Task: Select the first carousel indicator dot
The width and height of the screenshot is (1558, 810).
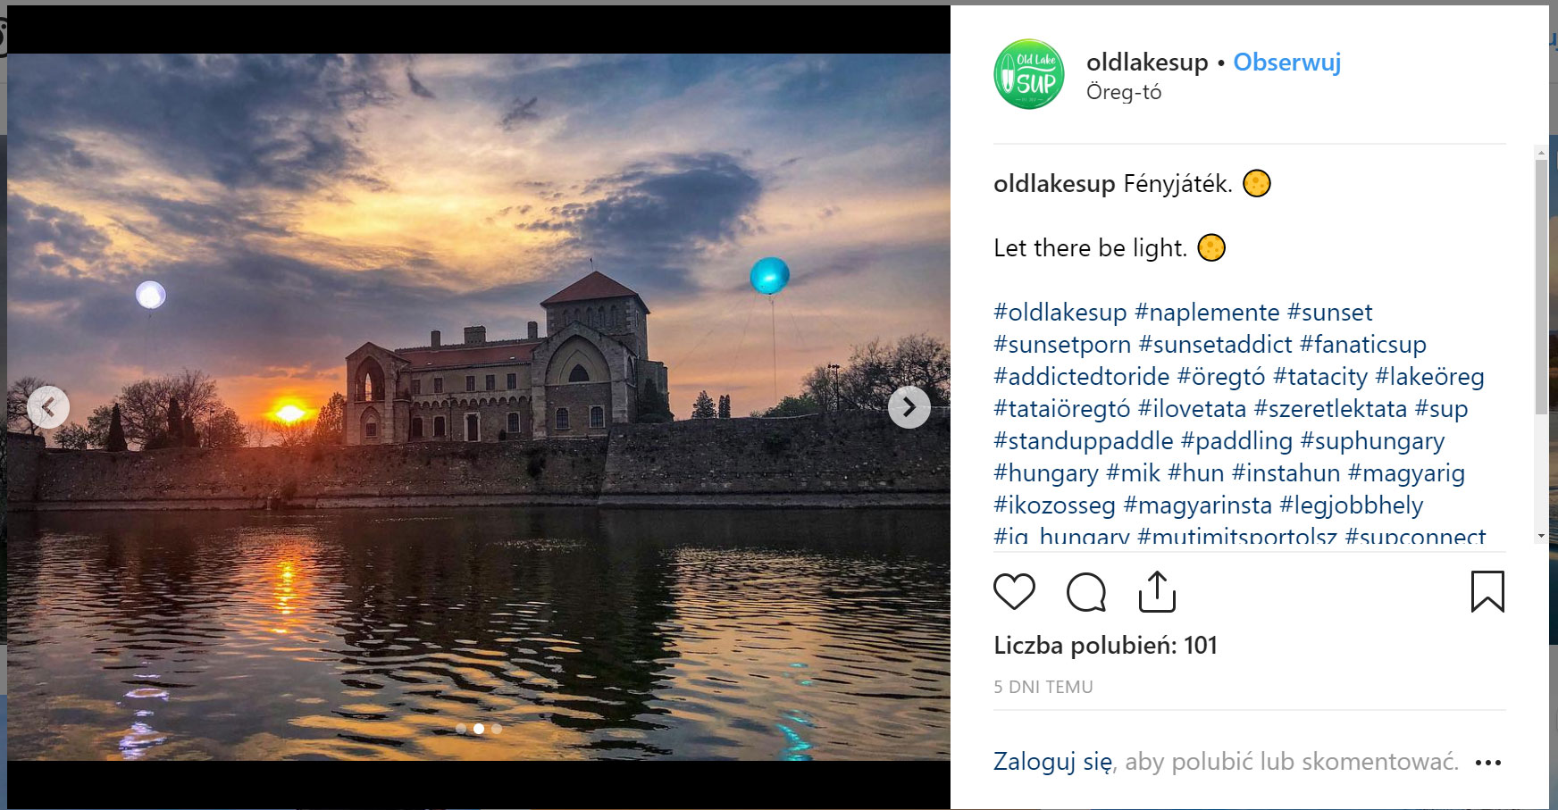Action: [461, 729]
